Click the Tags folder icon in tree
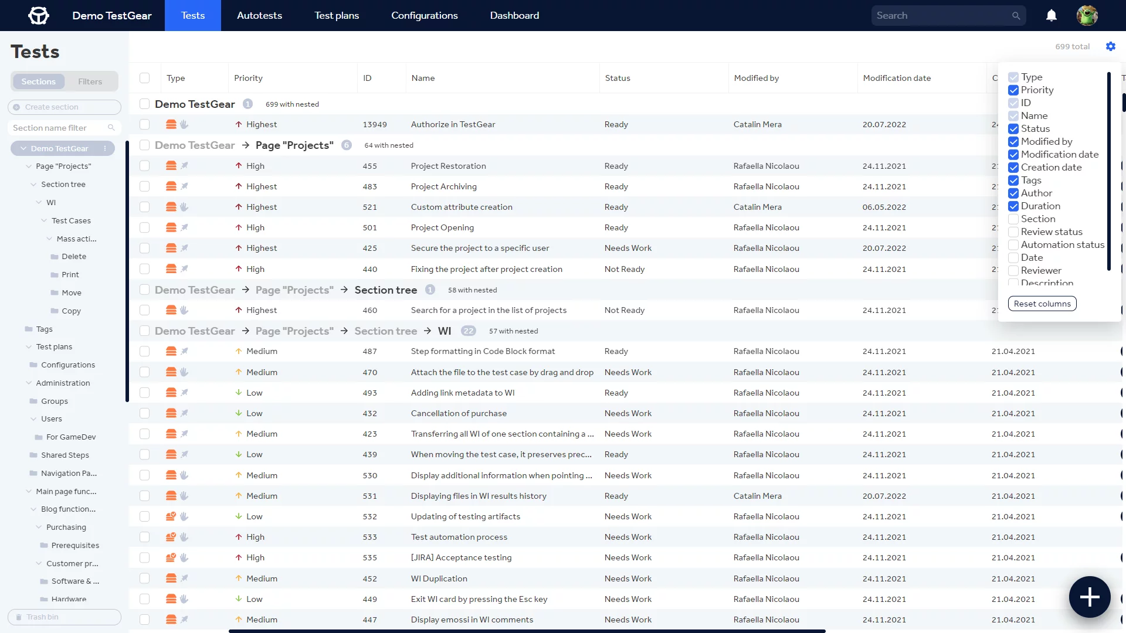1126x633 pixels. click(29, 329)
